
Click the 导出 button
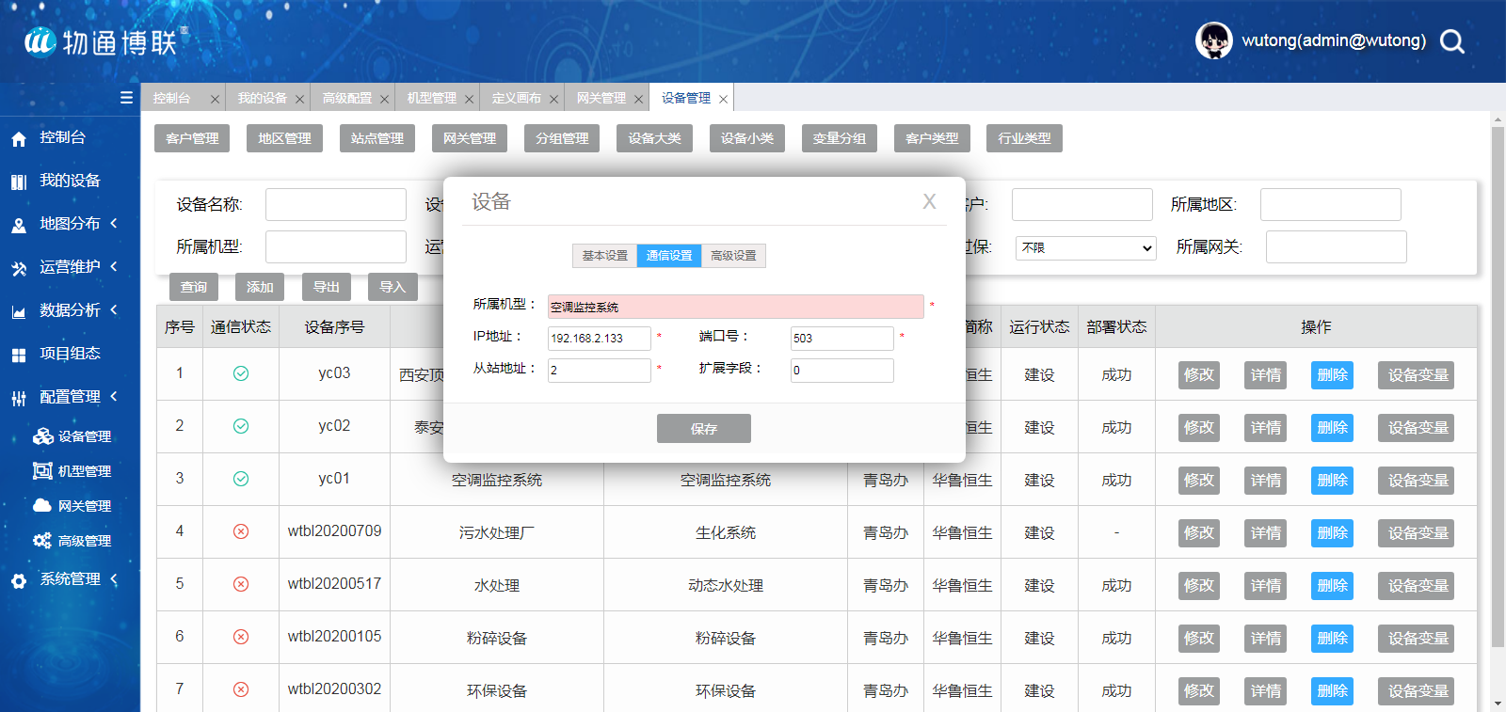click(x=327, y=287)
